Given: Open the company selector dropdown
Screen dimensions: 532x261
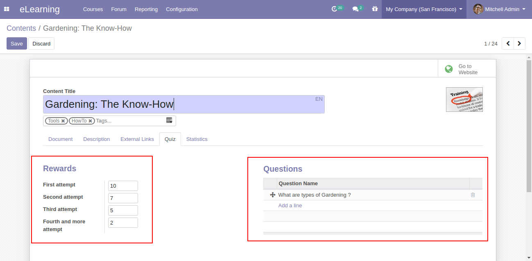Looking at the screenshot, I should point(424,9).
